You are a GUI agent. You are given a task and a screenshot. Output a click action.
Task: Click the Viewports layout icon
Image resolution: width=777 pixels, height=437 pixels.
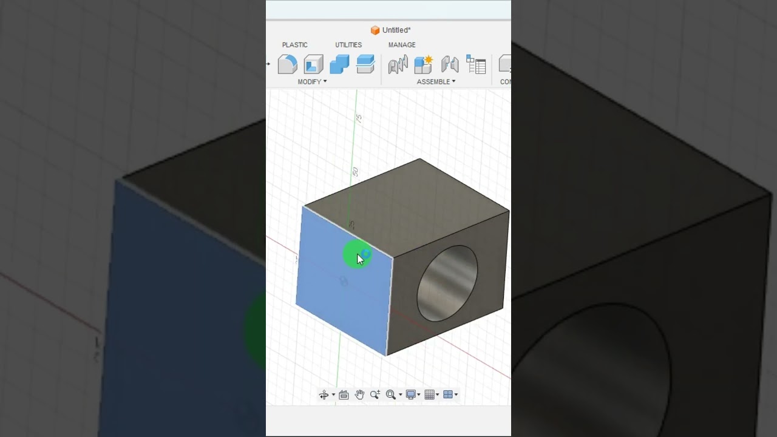coord(448,395)
